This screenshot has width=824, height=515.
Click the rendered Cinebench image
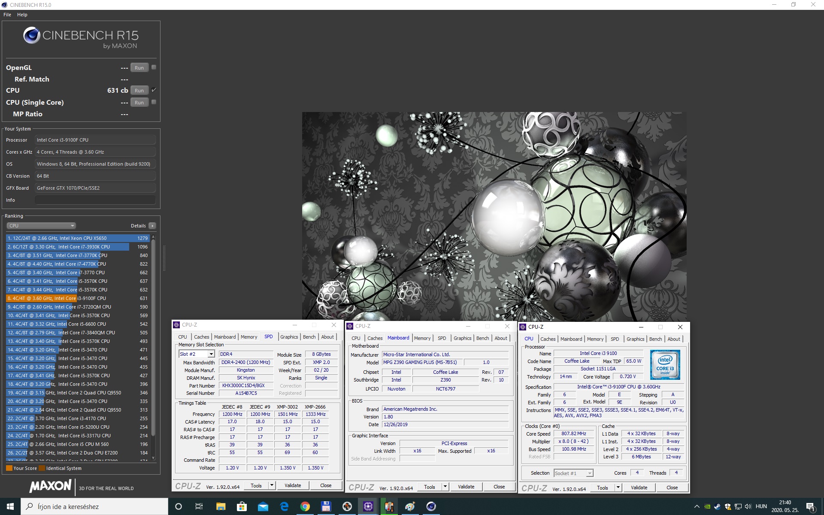tap(494, 216)
